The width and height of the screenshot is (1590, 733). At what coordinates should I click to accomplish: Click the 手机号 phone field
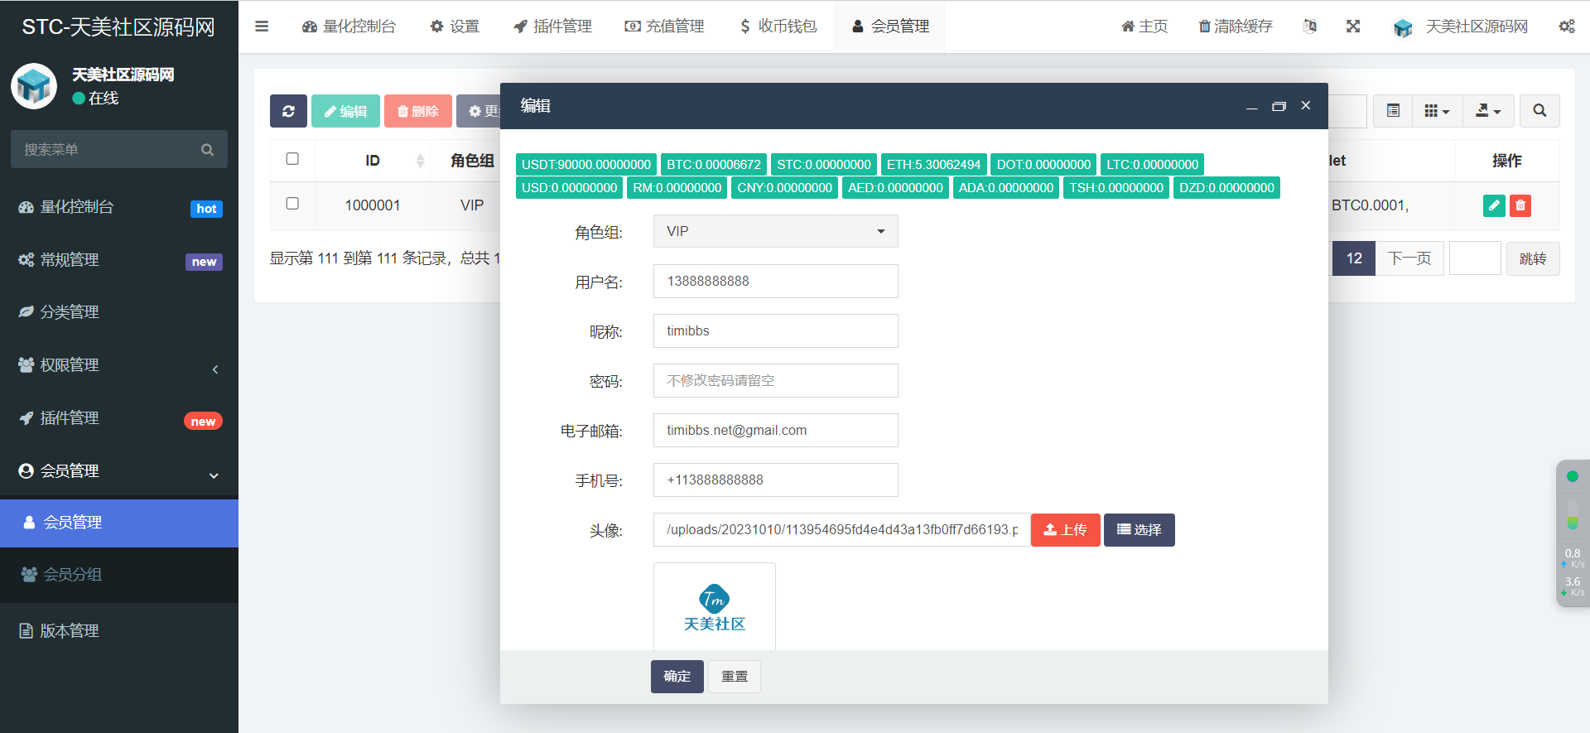click(x=776, y=480)
